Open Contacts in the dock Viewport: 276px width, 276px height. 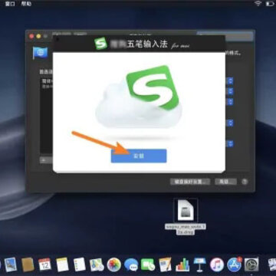(28, 264)
